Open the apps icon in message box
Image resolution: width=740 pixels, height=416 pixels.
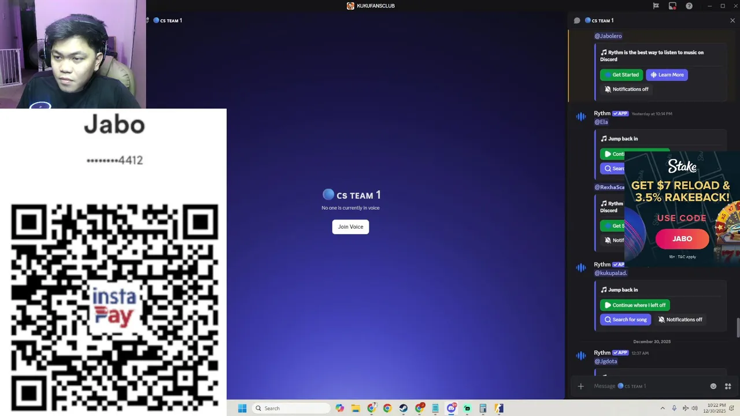click(728, 386)
